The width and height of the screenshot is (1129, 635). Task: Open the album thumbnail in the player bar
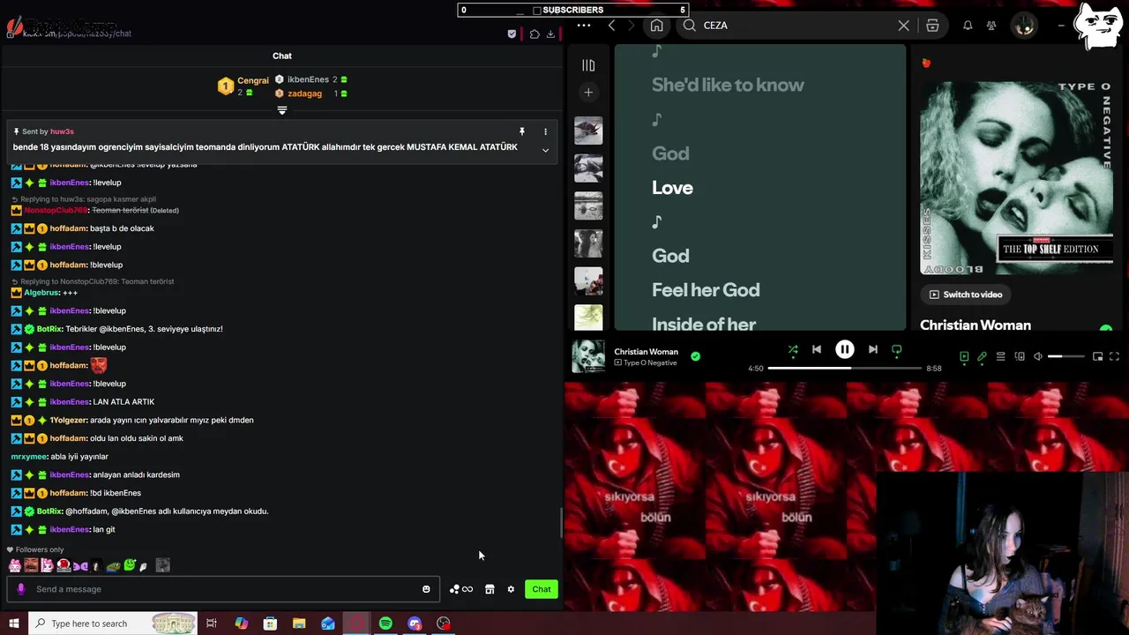pyautogui.click(x=588, y=356)
